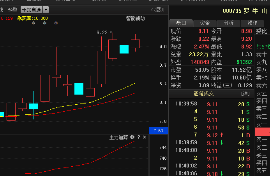Click the 乖离率:10.360 indicator value

(x=33, y=18)
